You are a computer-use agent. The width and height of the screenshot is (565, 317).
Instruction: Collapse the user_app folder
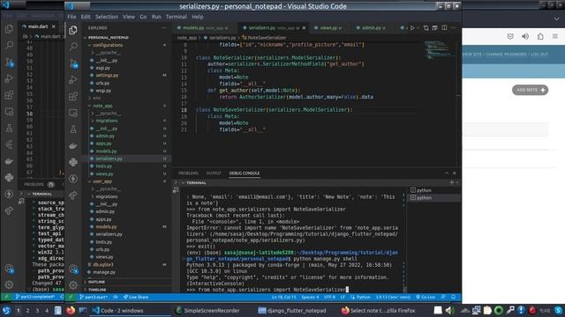102,181
